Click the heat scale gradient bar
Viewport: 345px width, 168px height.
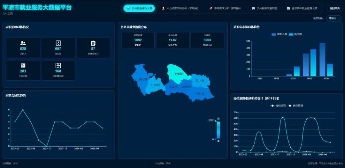(218, 130)
